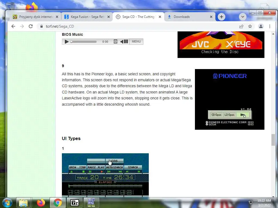Image resolution: width=278 pixels, height=208 pixels.
Task: Click the forward navigation arrow
Action: pos(22,26)
